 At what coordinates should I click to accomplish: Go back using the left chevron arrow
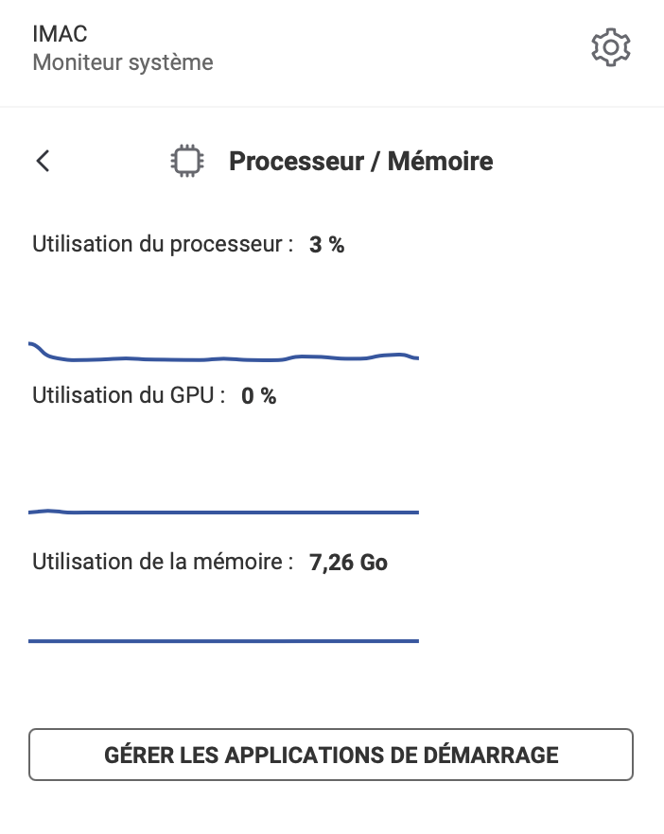click(44, 161)
